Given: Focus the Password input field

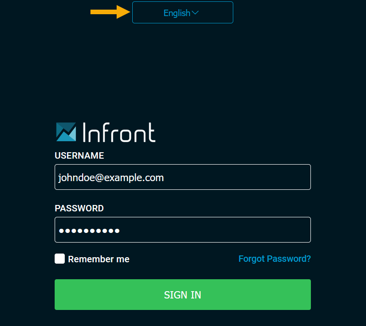Looking at the screenshot, I should point(182,230).
